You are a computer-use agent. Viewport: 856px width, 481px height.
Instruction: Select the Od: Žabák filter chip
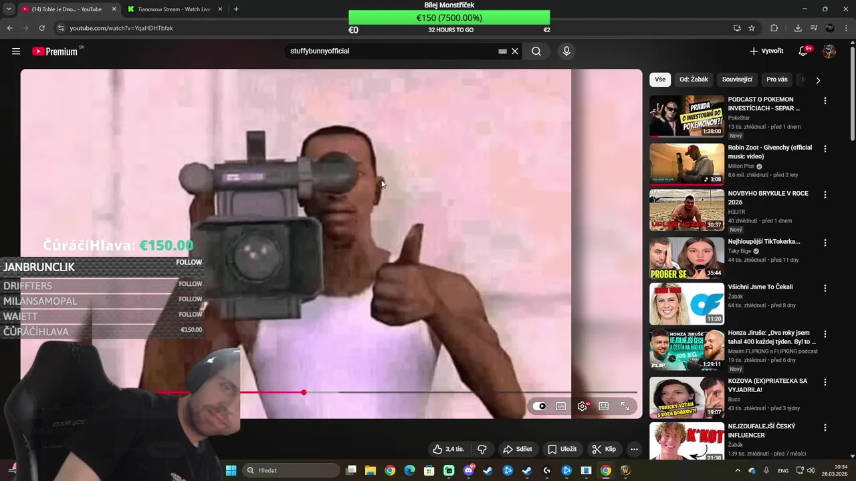[693, 79]
